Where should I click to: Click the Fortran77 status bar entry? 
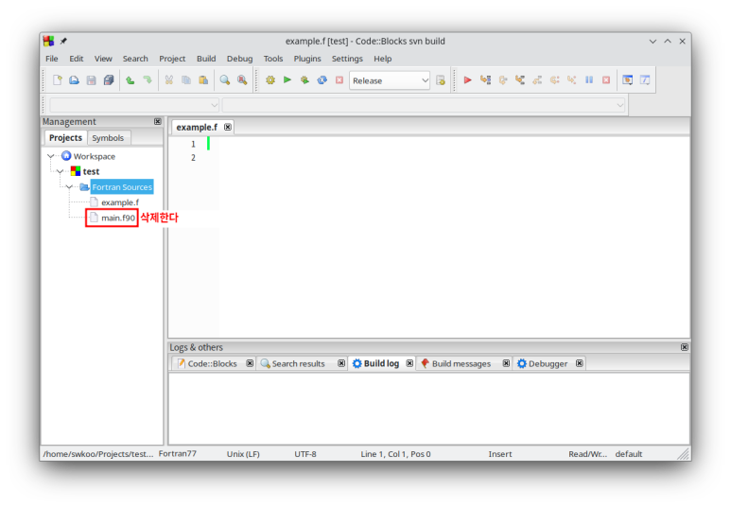[177, 453]
